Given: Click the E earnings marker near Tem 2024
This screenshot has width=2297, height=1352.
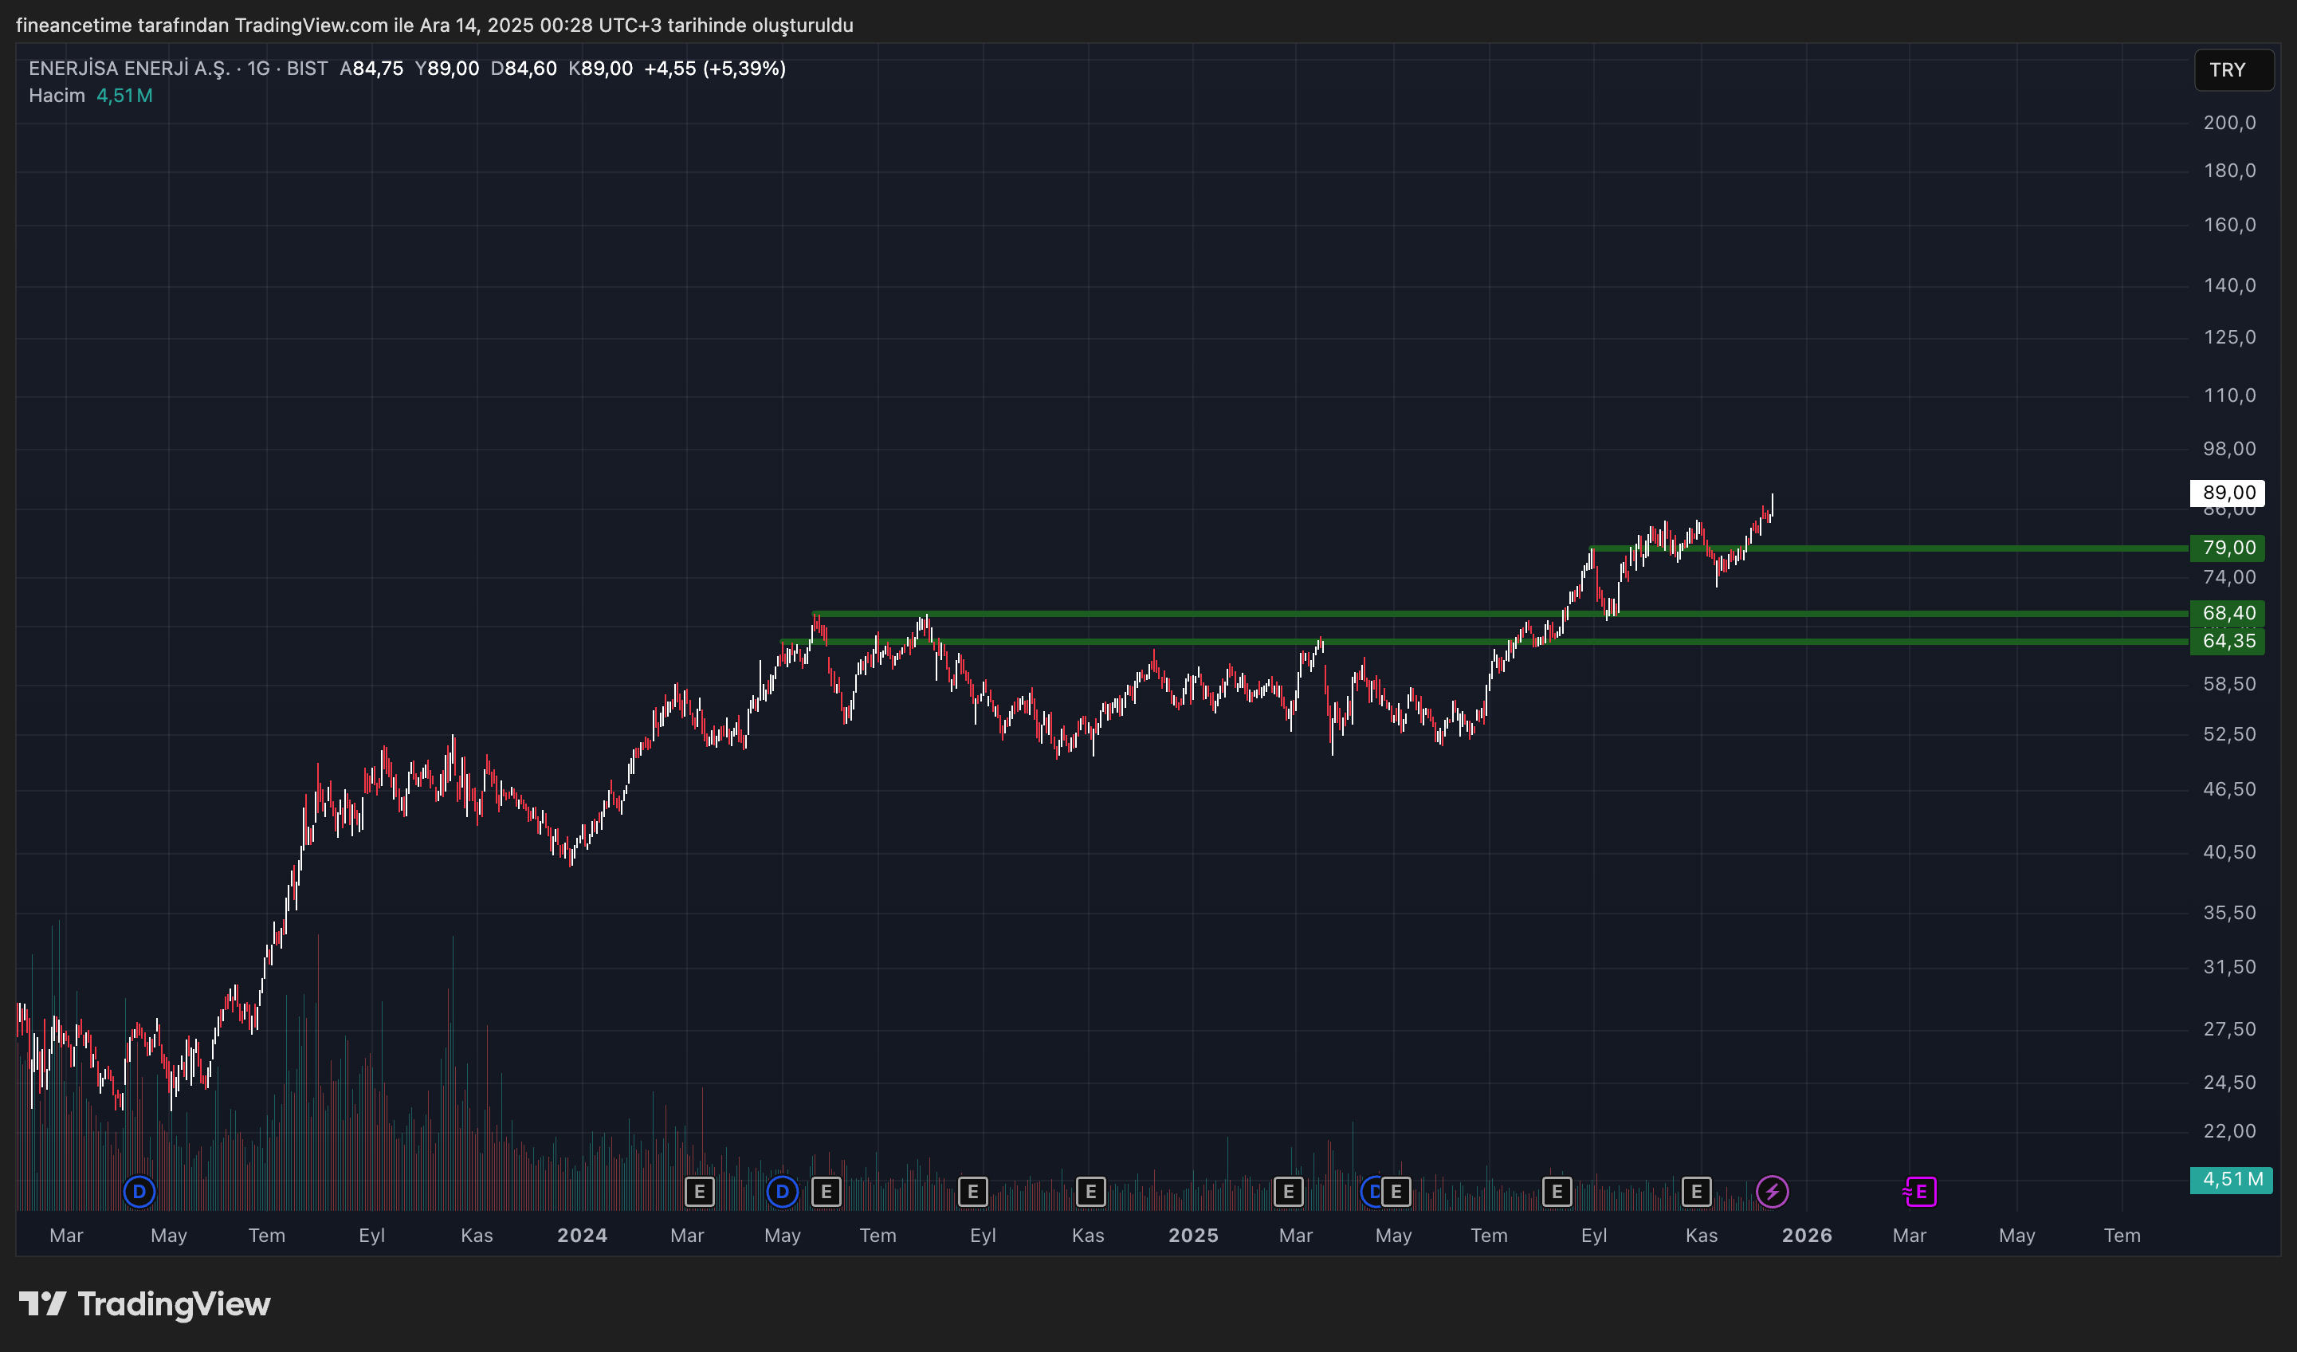Looking at the screenshot, I should pyautogui.click(x=826, y=1192).
